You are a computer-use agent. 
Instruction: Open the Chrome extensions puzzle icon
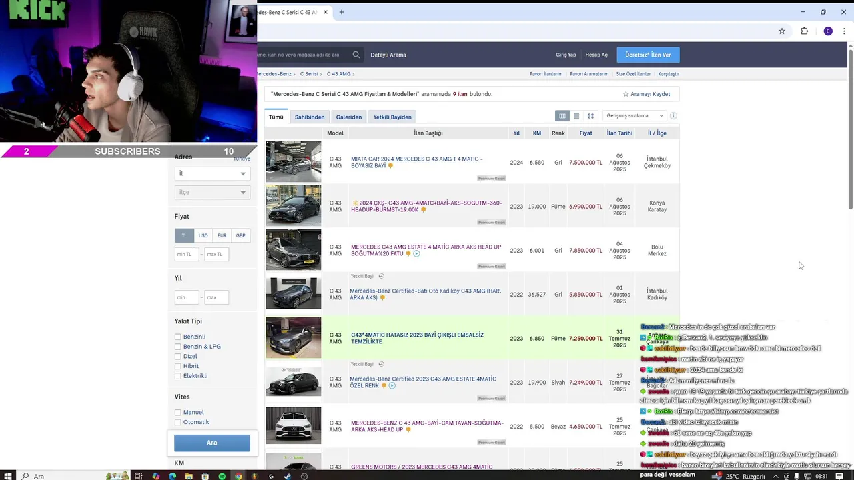(x=804, y=31)
